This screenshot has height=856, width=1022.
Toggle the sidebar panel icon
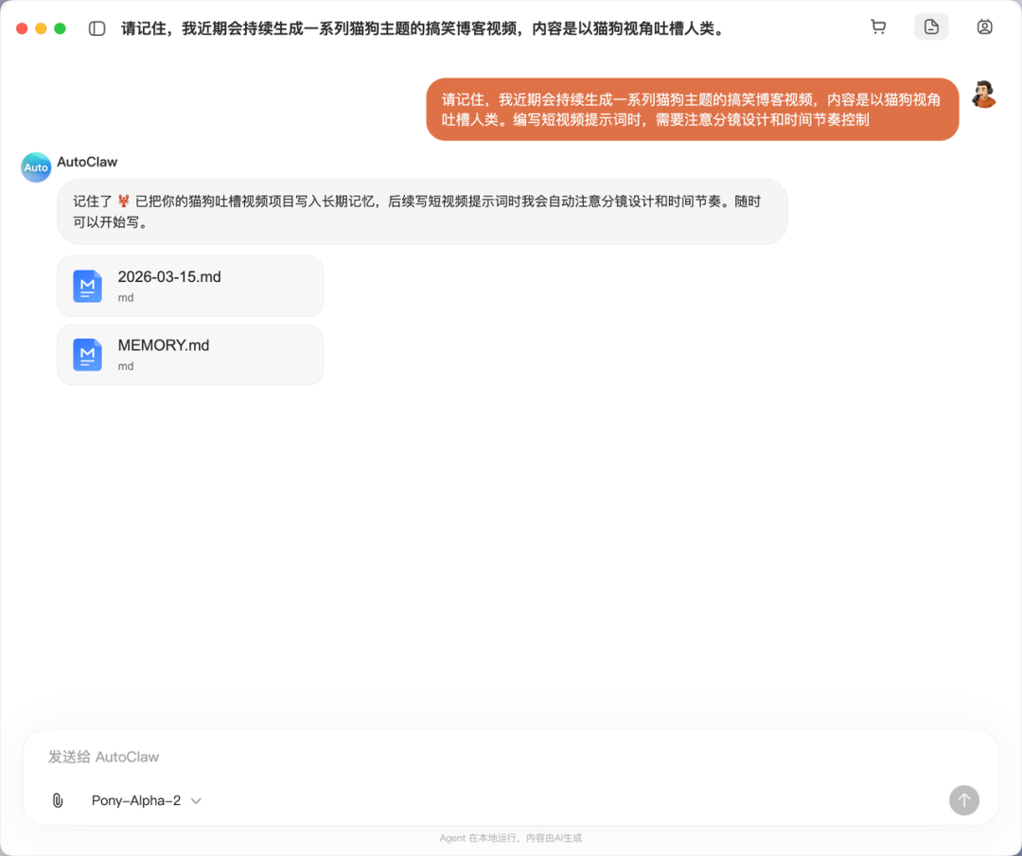[97, 26]
